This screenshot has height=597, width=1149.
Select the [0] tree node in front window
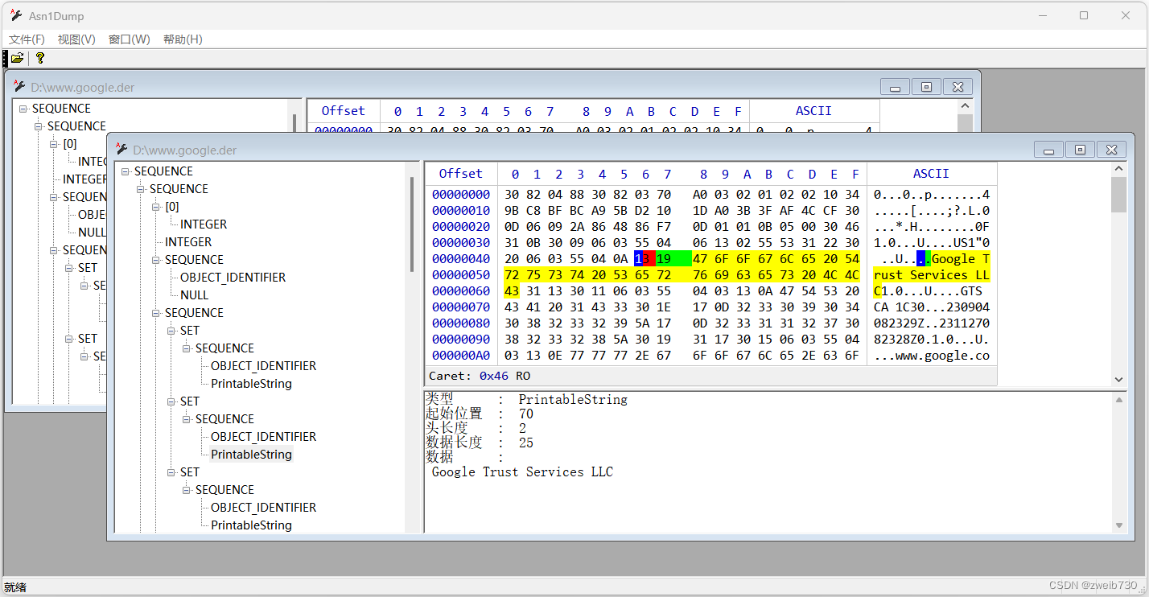point(171,207)
